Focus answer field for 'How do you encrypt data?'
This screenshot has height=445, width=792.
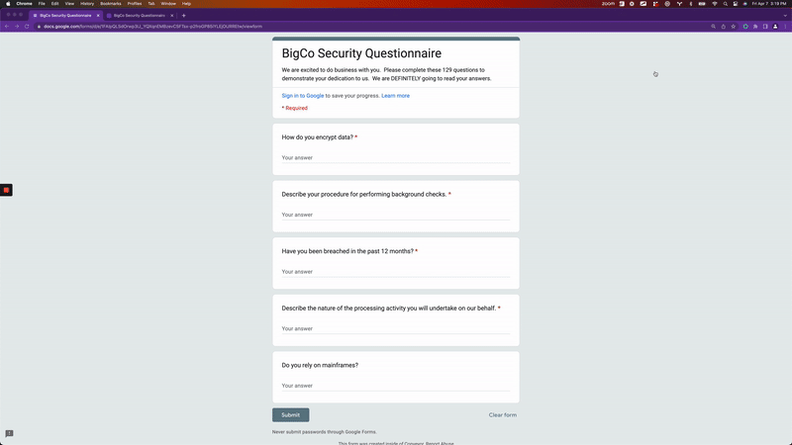395,158
